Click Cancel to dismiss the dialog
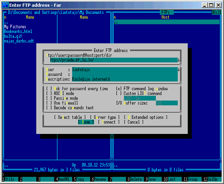The height and width of the screenshot is (184, 224). 134,122
